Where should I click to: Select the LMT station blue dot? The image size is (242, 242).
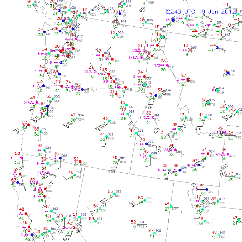60,158
